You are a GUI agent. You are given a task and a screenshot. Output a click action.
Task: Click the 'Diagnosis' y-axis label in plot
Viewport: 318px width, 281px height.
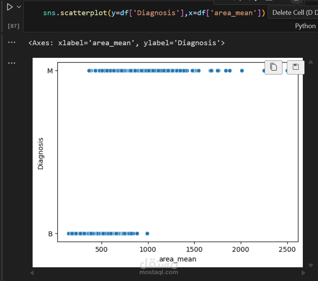[40, 153]
